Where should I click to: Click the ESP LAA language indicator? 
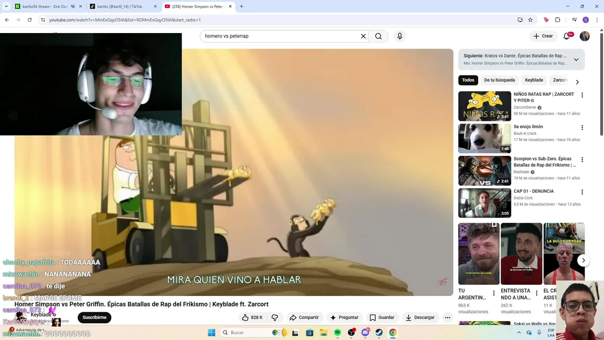coord(551,332)
